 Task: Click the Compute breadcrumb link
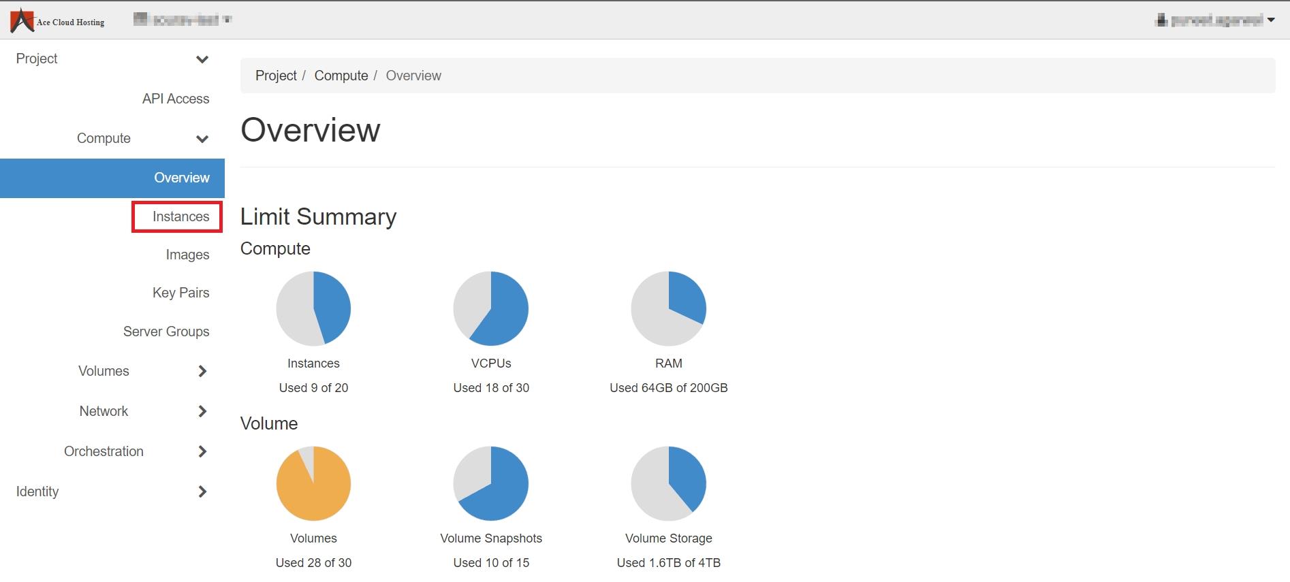(341, 76)
